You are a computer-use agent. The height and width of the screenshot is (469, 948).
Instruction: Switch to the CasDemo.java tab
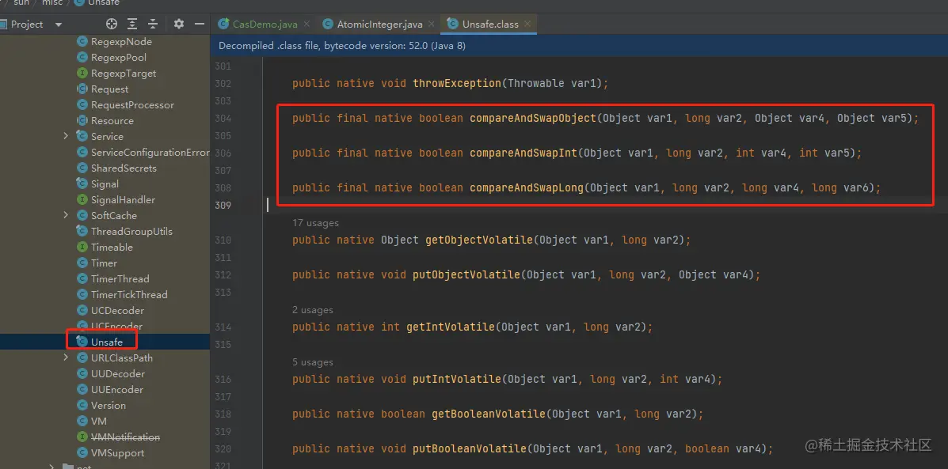point(265,25)
